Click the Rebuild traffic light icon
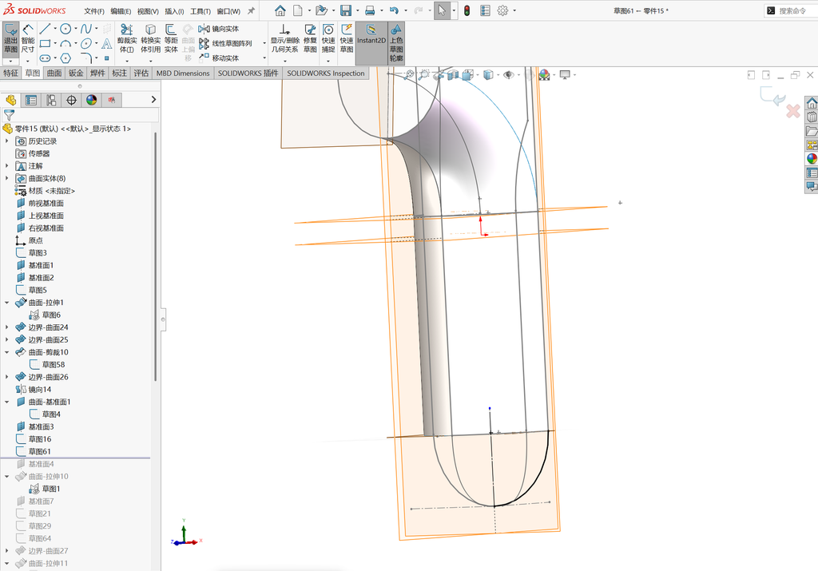The height and width of the screenshot is (571, 818). pyautogui.click(x=467, y=10)
